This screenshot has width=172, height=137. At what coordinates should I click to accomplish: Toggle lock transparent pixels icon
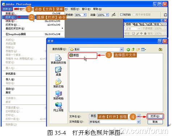[133, 33]
